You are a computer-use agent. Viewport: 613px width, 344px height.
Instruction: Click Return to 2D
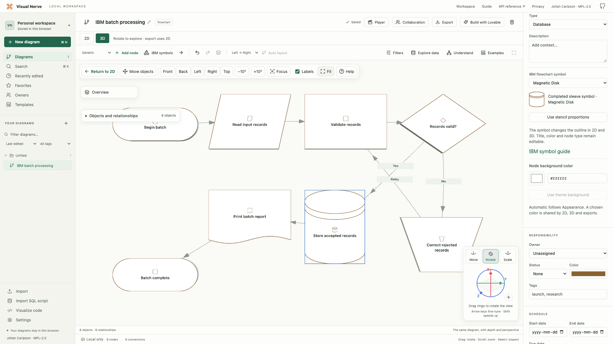(100, 72)
